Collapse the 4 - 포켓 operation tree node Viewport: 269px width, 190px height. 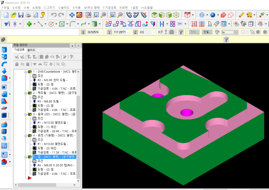(25, 135)
